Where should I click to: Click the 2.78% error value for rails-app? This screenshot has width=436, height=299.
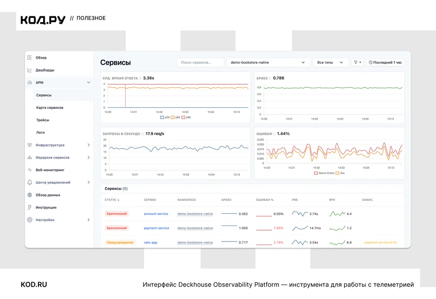279,242
